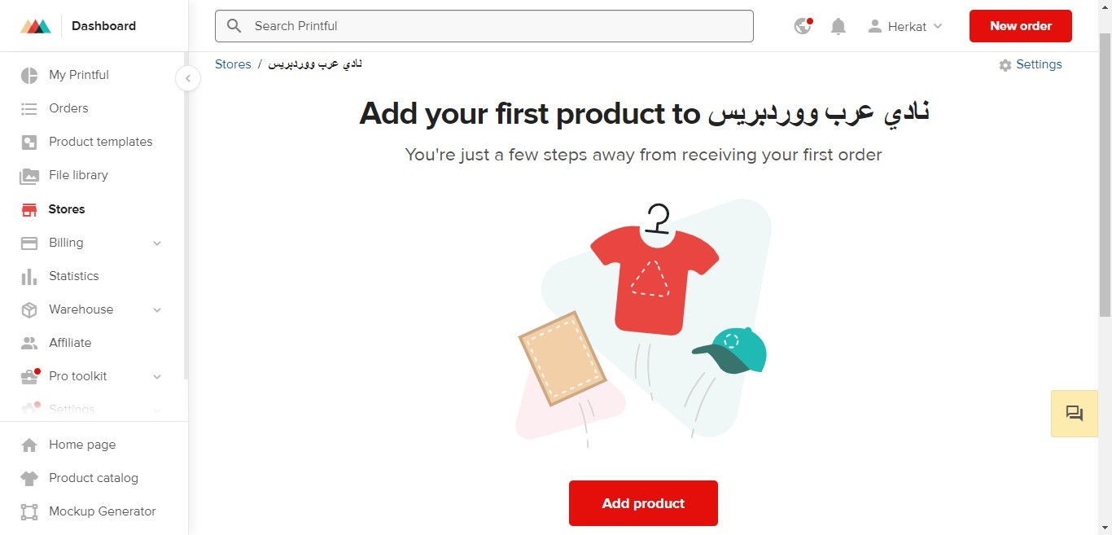
Task: Expand the Warehouse submenu chevron
Action: [x=157, y=309]
